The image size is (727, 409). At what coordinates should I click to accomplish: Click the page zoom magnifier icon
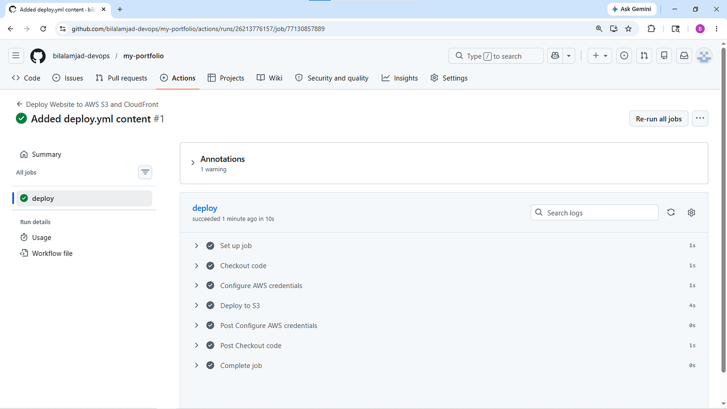tap(599, 29)
